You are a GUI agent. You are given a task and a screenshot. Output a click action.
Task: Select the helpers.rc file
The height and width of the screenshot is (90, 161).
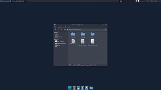73,41
